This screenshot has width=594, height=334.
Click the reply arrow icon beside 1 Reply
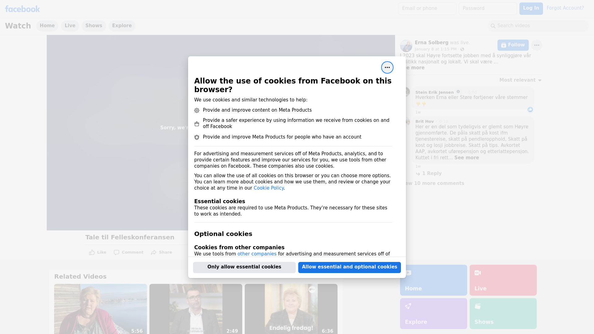(x=418, y=174)
